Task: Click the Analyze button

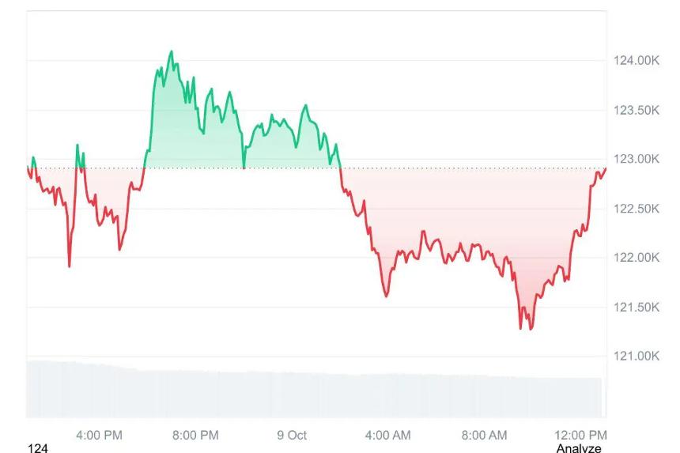Action: tap(579, 448)
